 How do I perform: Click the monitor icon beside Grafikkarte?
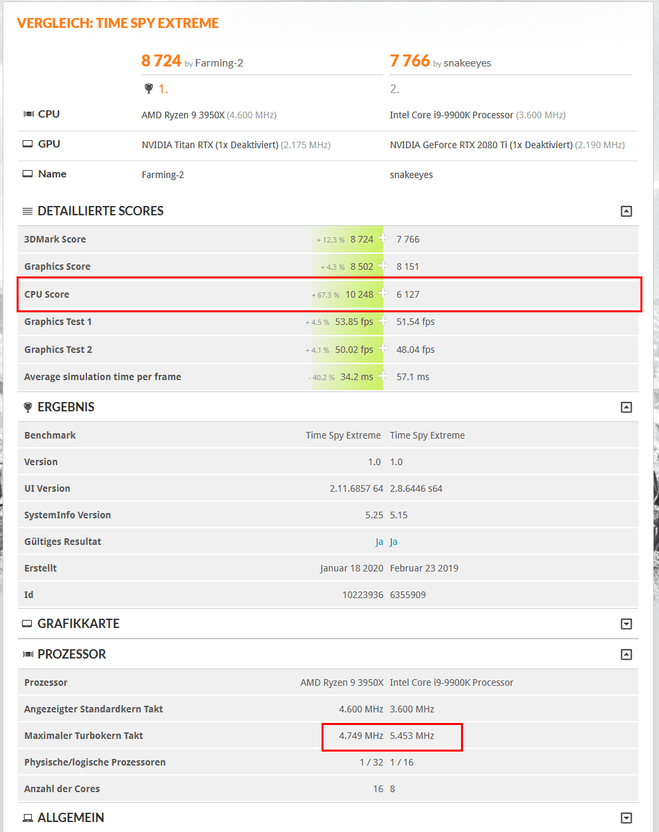tap(27, 624)
